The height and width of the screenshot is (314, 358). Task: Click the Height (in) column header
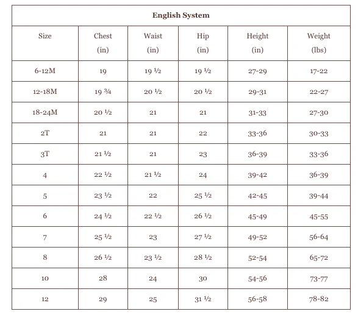(x=257, y=43)
